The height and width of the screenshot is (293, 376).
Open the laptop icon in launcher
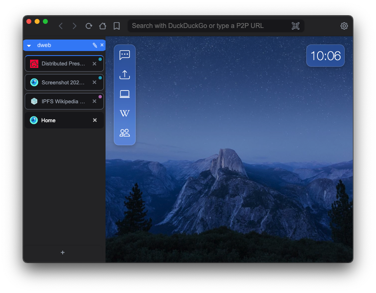point(125,94)
